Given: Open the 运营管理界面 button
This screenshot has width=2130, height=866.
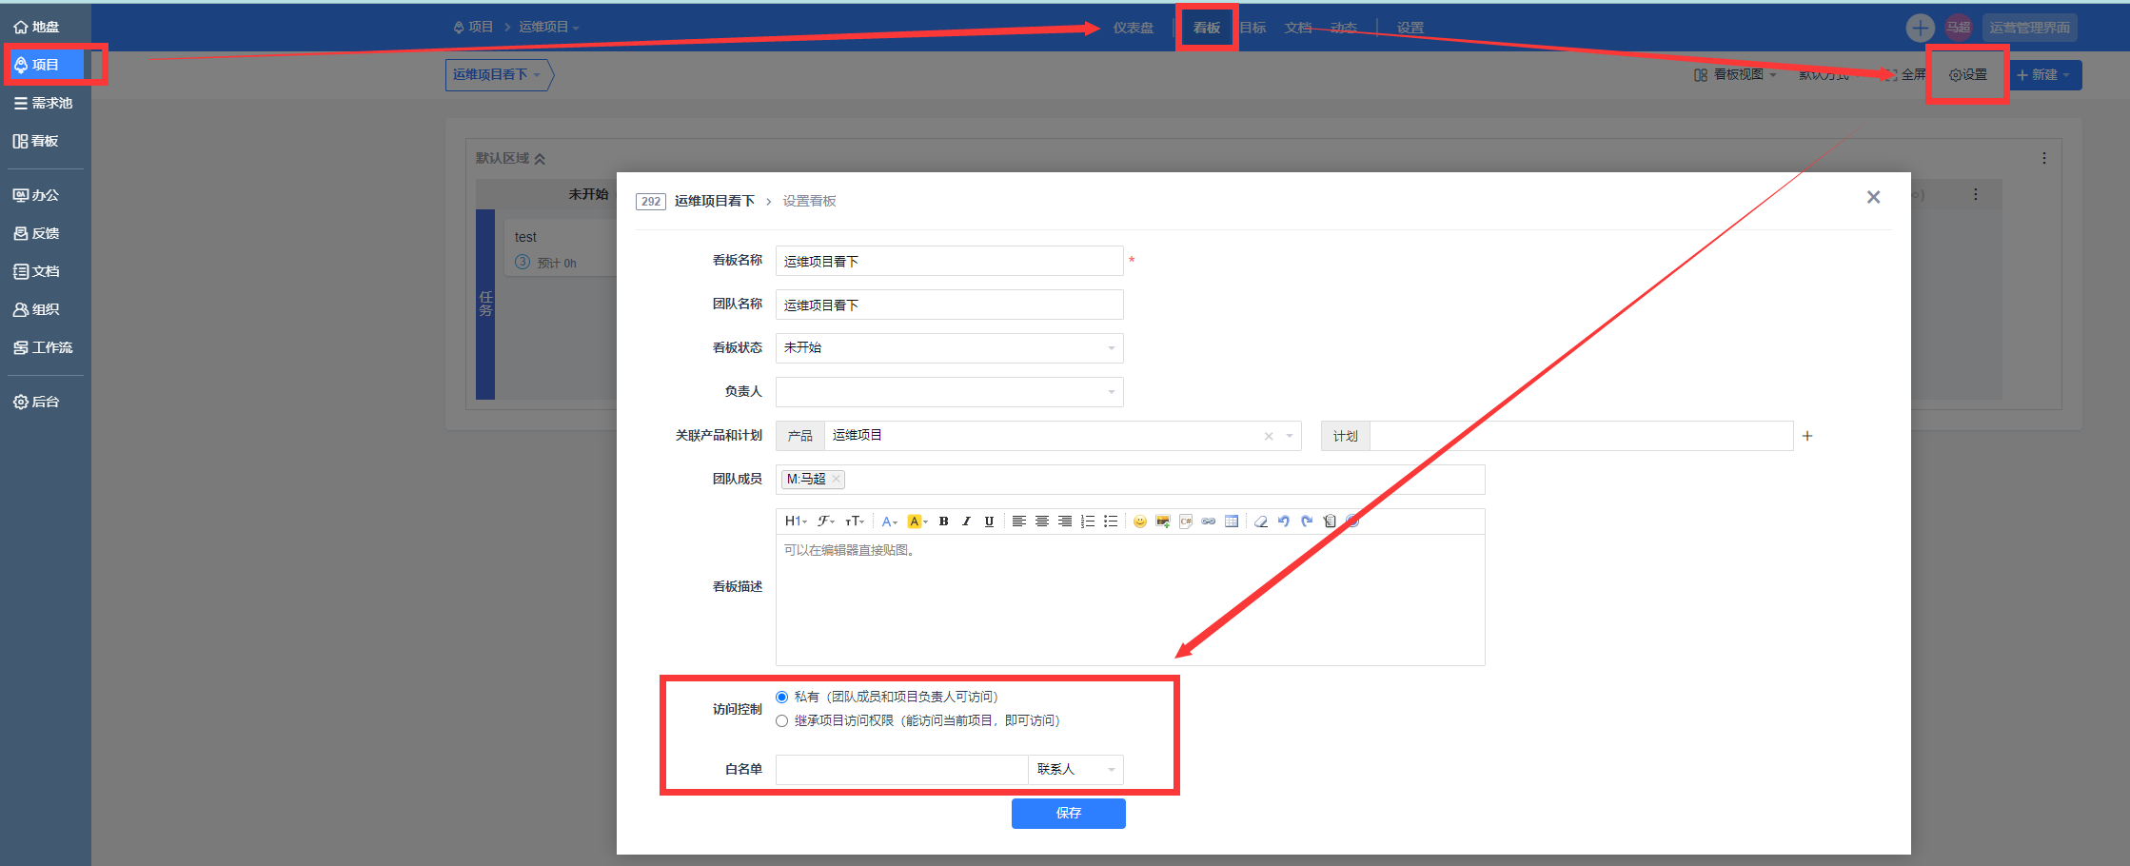Looking at the screenshot, I should 2029,28.
